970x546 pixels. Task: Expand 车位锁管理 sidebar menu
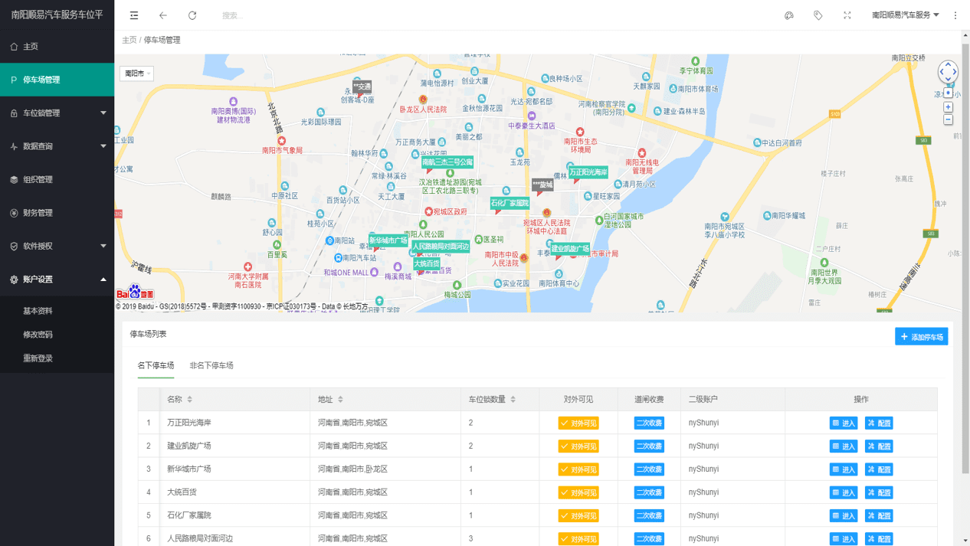57,113
